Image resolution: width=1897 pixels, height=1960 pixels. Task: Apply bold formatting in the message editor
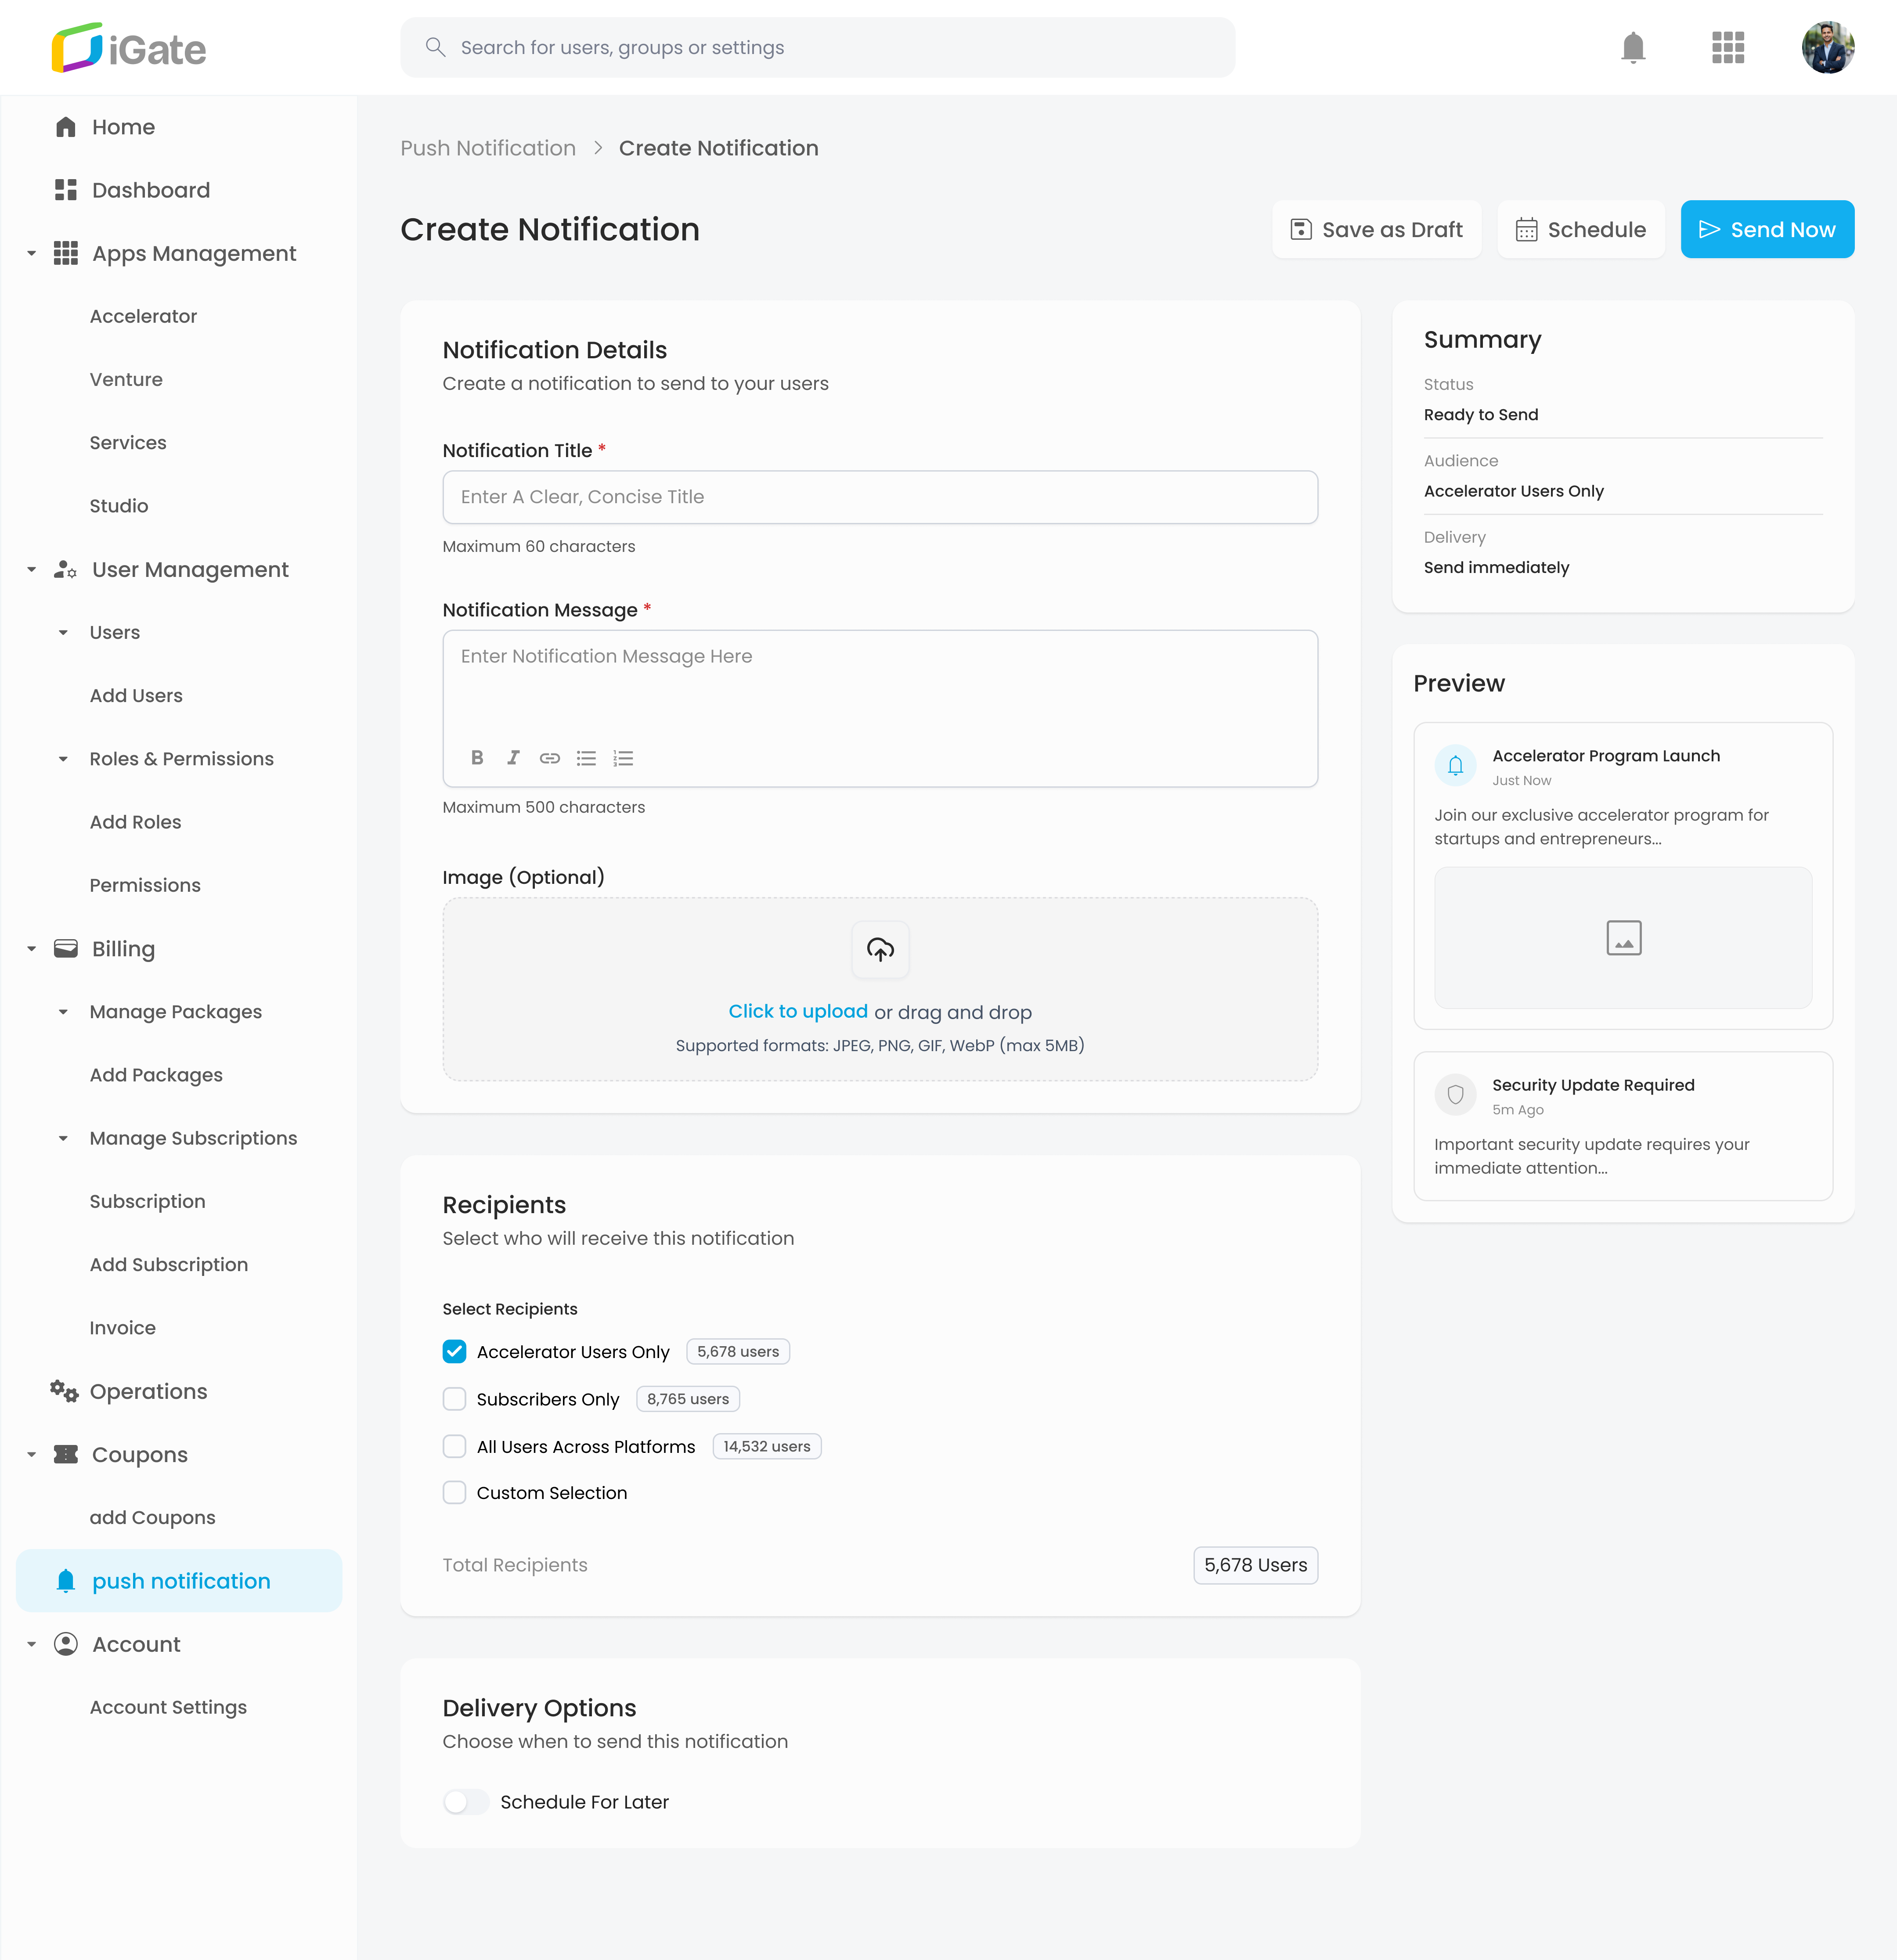477,757
